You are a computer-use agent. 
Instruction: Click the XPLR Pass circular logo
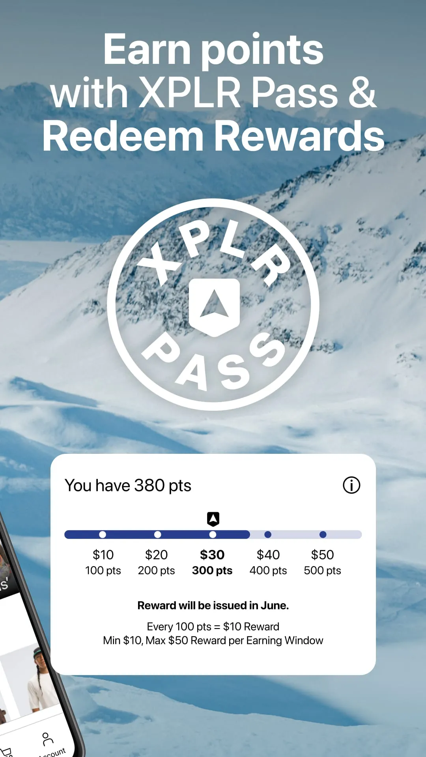coord(213,304)
